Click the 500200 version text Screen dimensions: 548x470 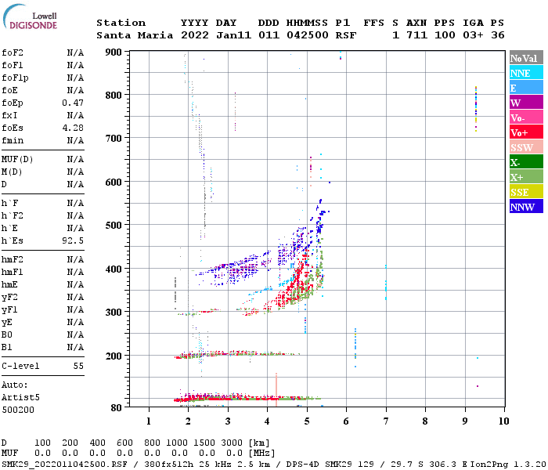tap(18, 410)
